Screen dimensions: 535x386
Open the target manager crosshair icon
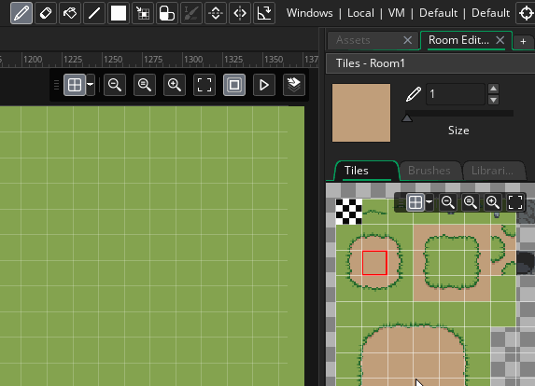527,13
